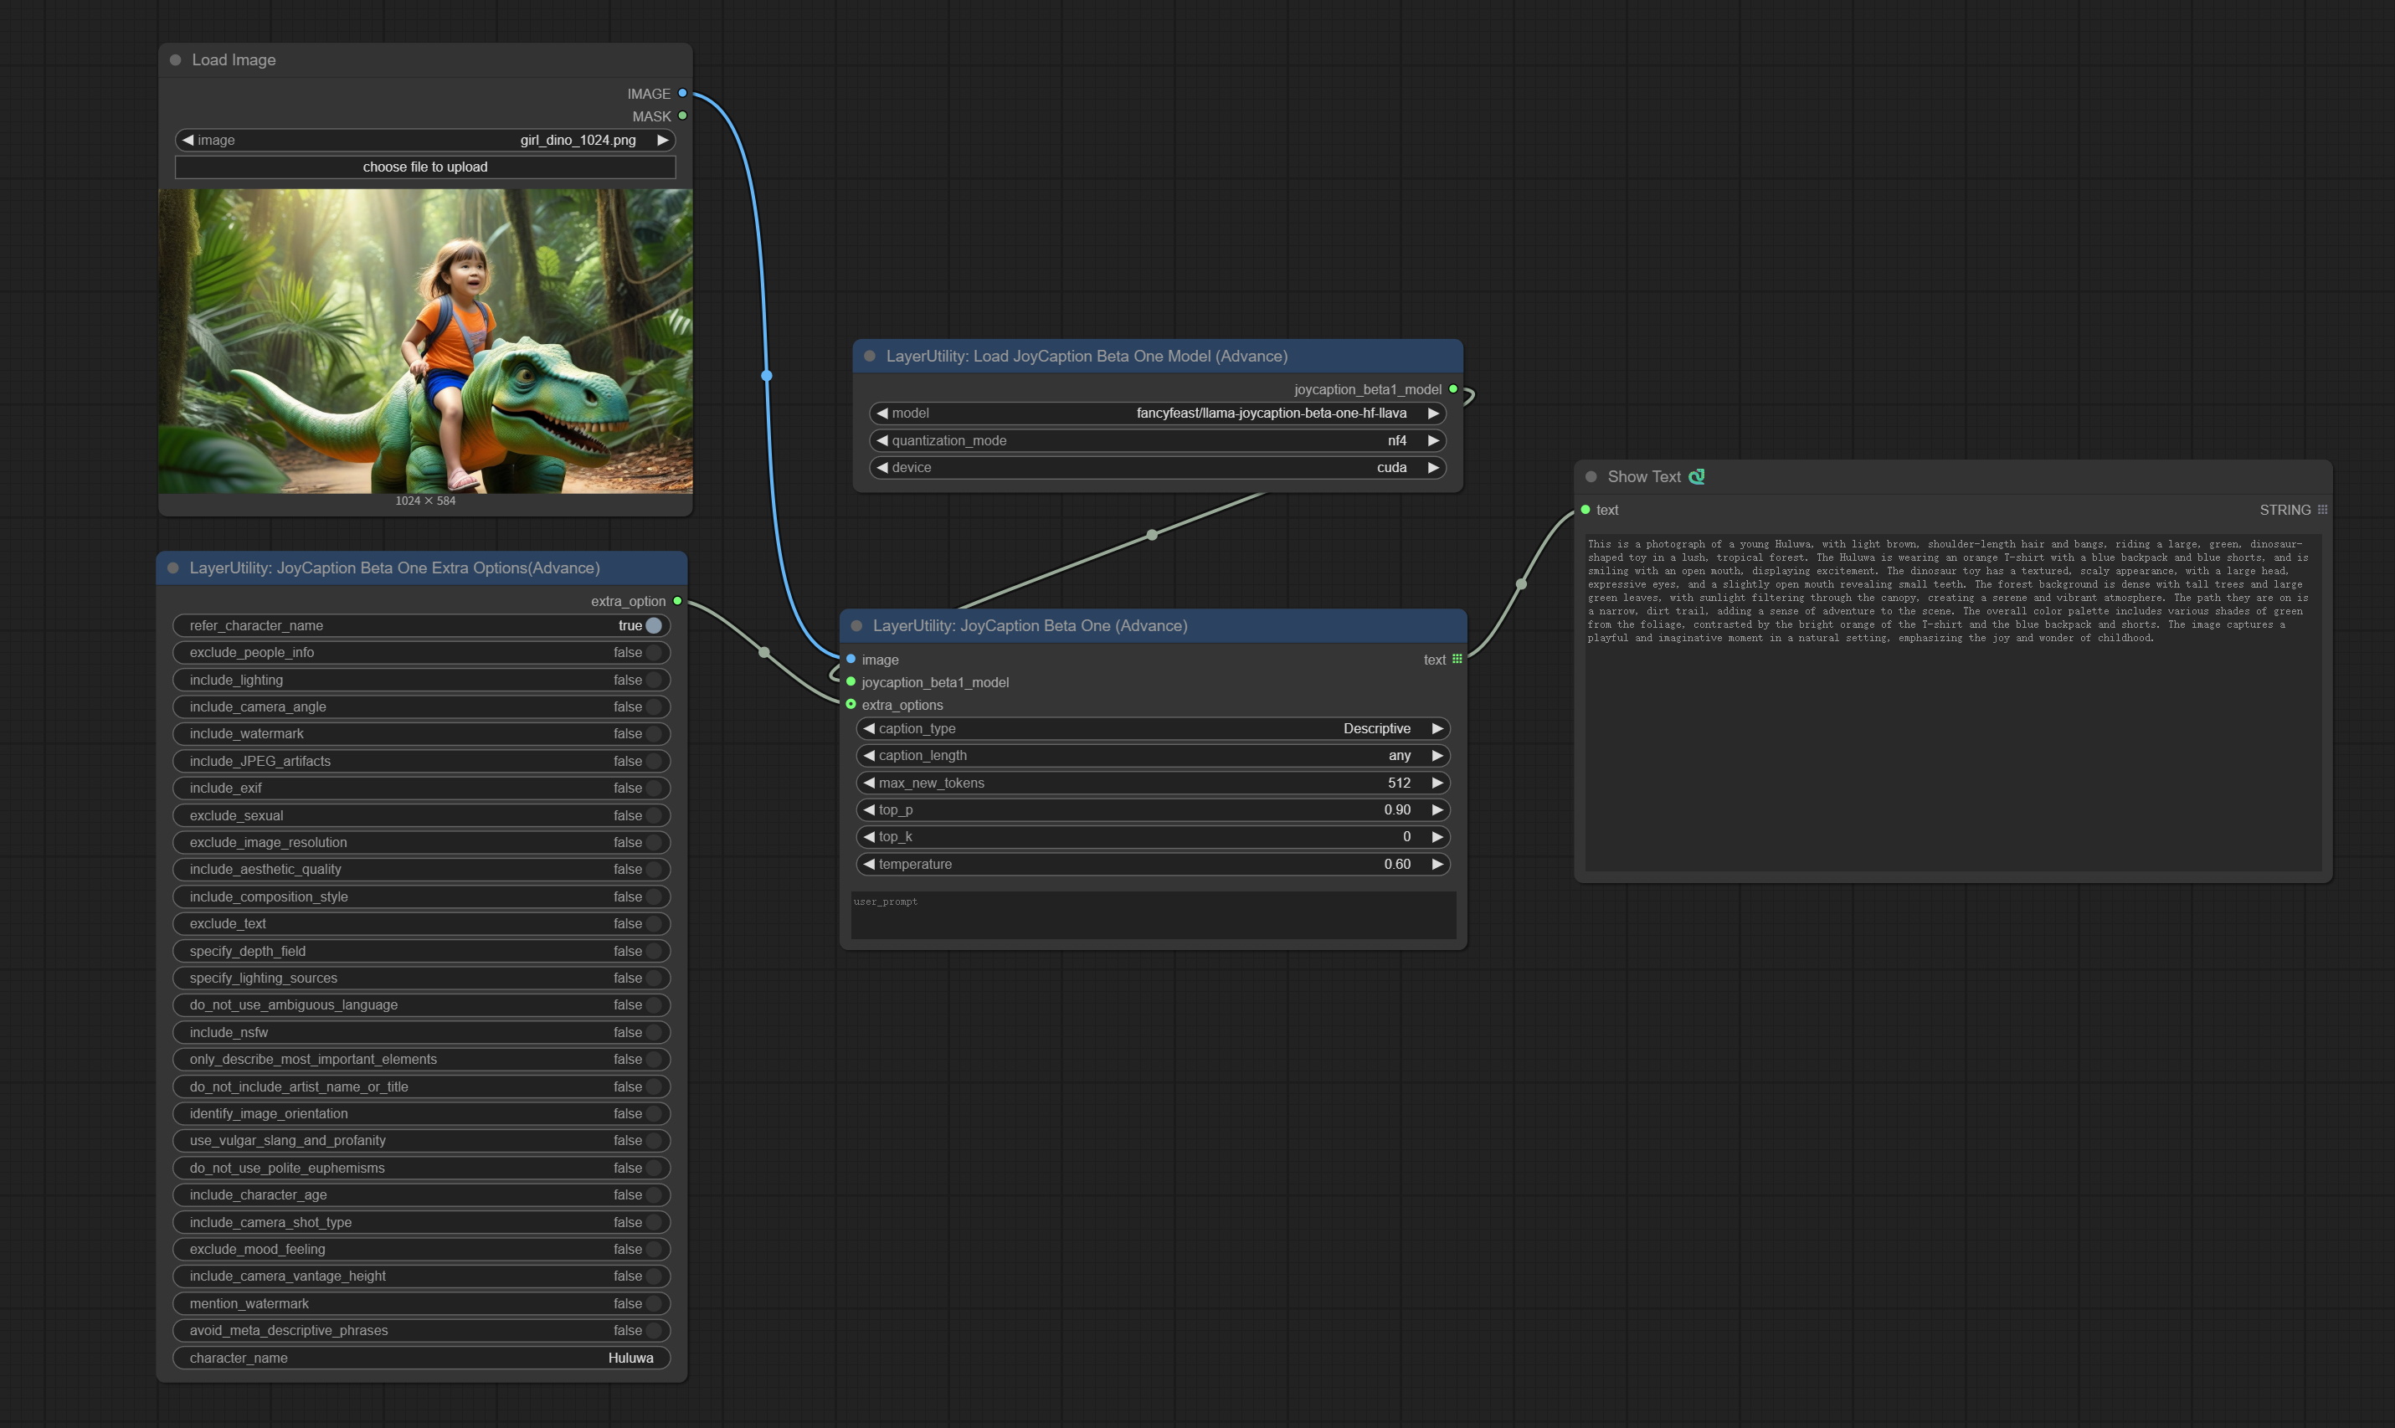Click the Load Image node collapse dot

175,59
